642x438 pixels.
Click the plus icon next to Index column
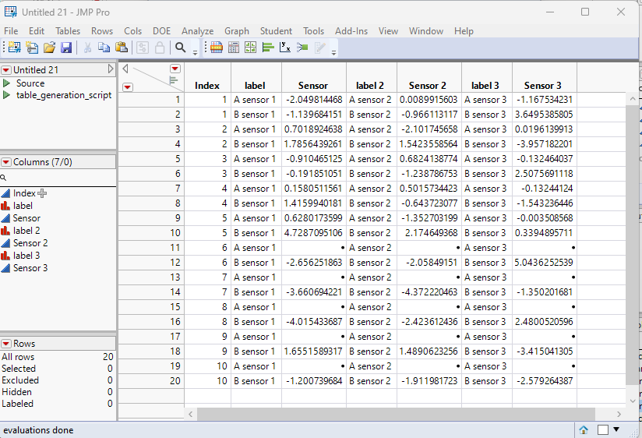pos(42,193)
